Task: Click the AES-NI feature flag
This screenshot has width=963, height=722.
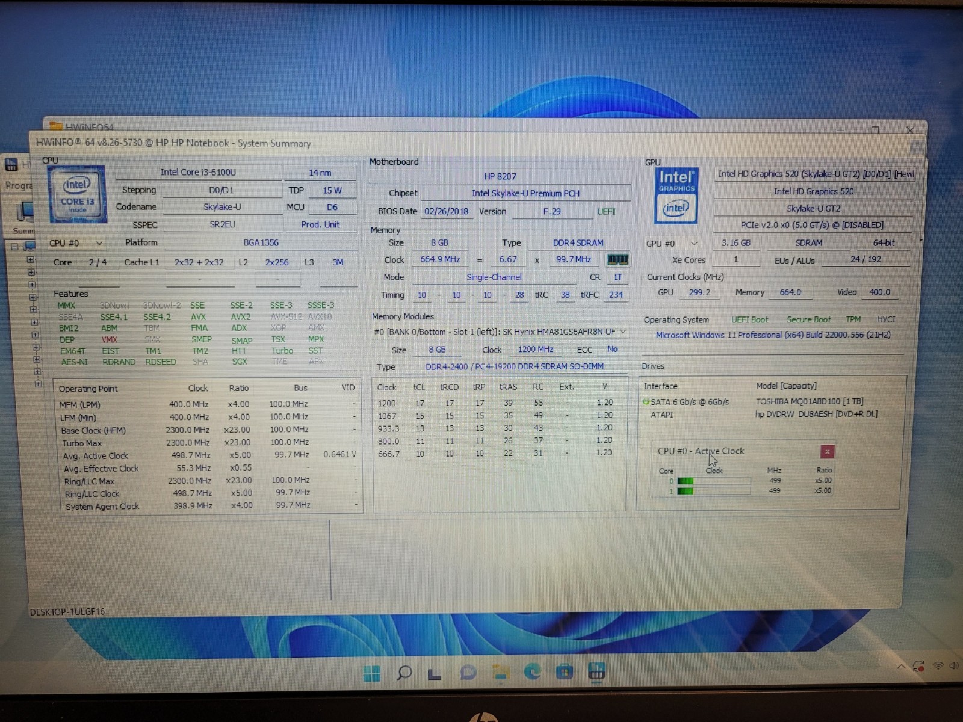Action: 74,362
